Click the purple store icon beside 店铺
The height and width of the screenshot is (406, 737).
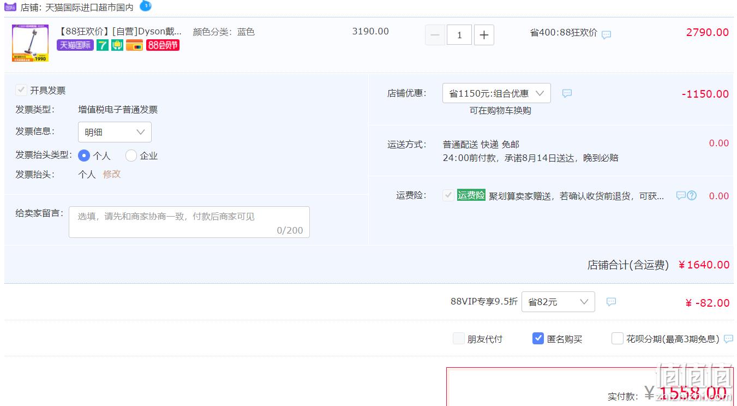click(x=10, y=7)
